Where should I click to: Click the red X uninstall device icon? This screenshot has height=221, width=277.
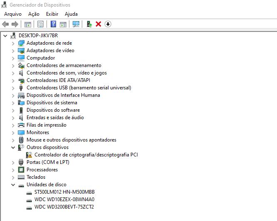[x=98, y=24]
